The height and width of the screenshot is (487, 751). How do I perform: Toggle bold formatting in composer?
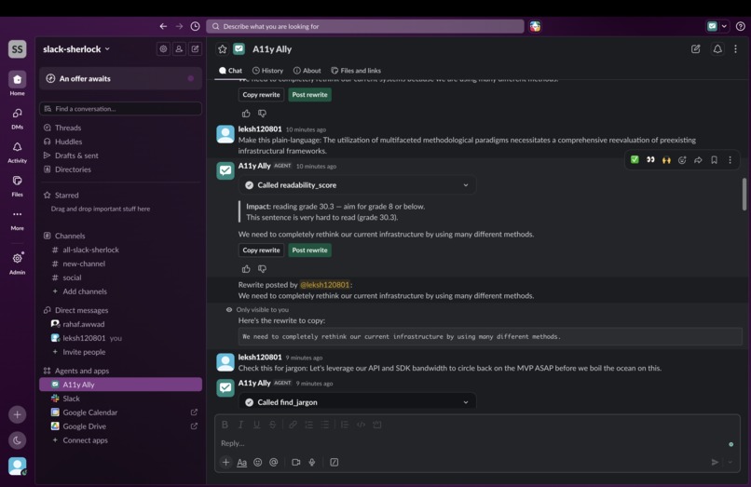click(225, 425)
